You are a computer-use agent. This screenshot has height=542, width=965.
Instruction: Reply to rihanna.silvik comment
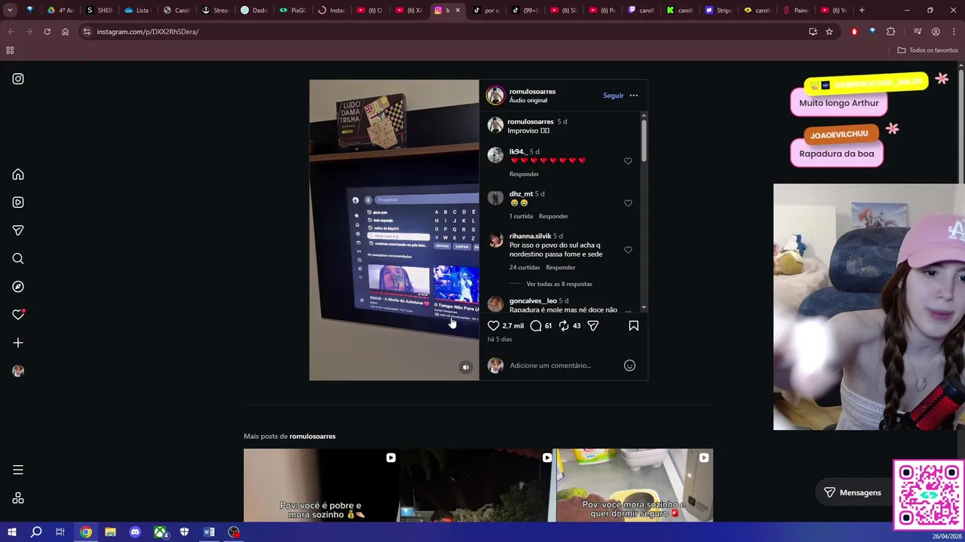click(x=560, y=267)
